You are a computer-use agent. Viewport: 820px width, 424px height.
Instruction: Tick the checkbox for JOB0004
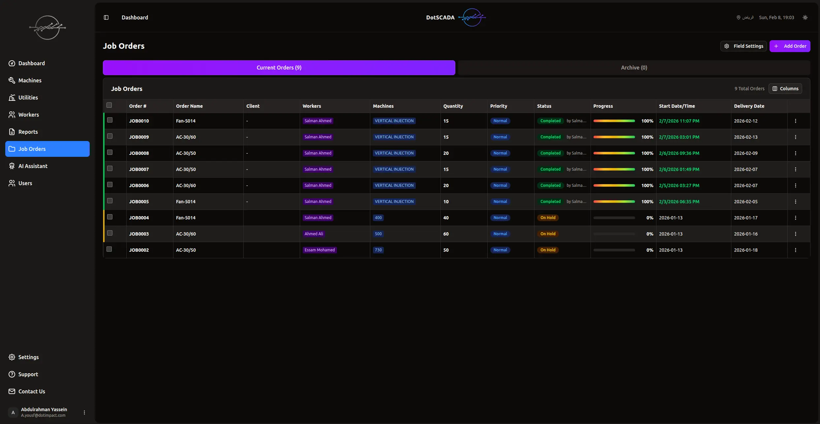click(x=110, y=217)
